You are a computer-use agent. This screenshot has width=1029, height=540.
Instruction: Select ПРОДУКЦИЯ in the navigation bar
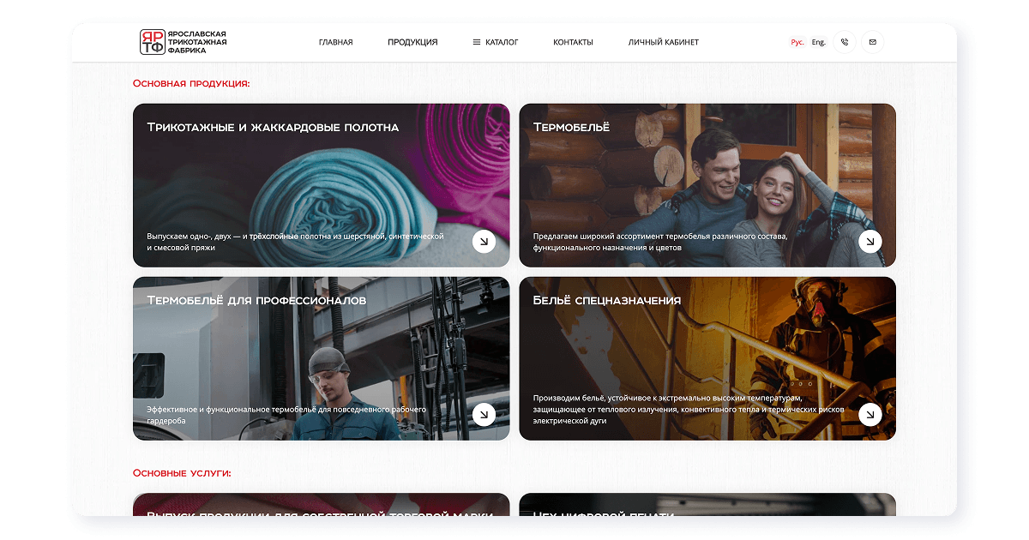pyautogui.click(x=412, y=41)
